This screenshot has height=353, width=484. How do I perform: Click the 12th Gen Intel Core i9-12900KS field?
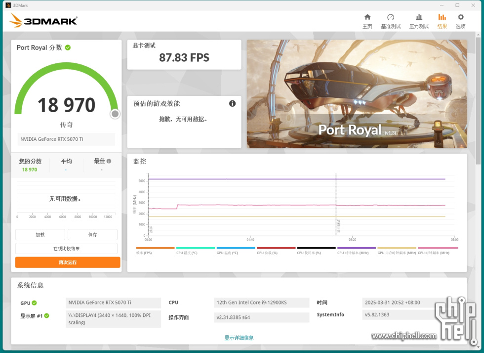[261, 303]
